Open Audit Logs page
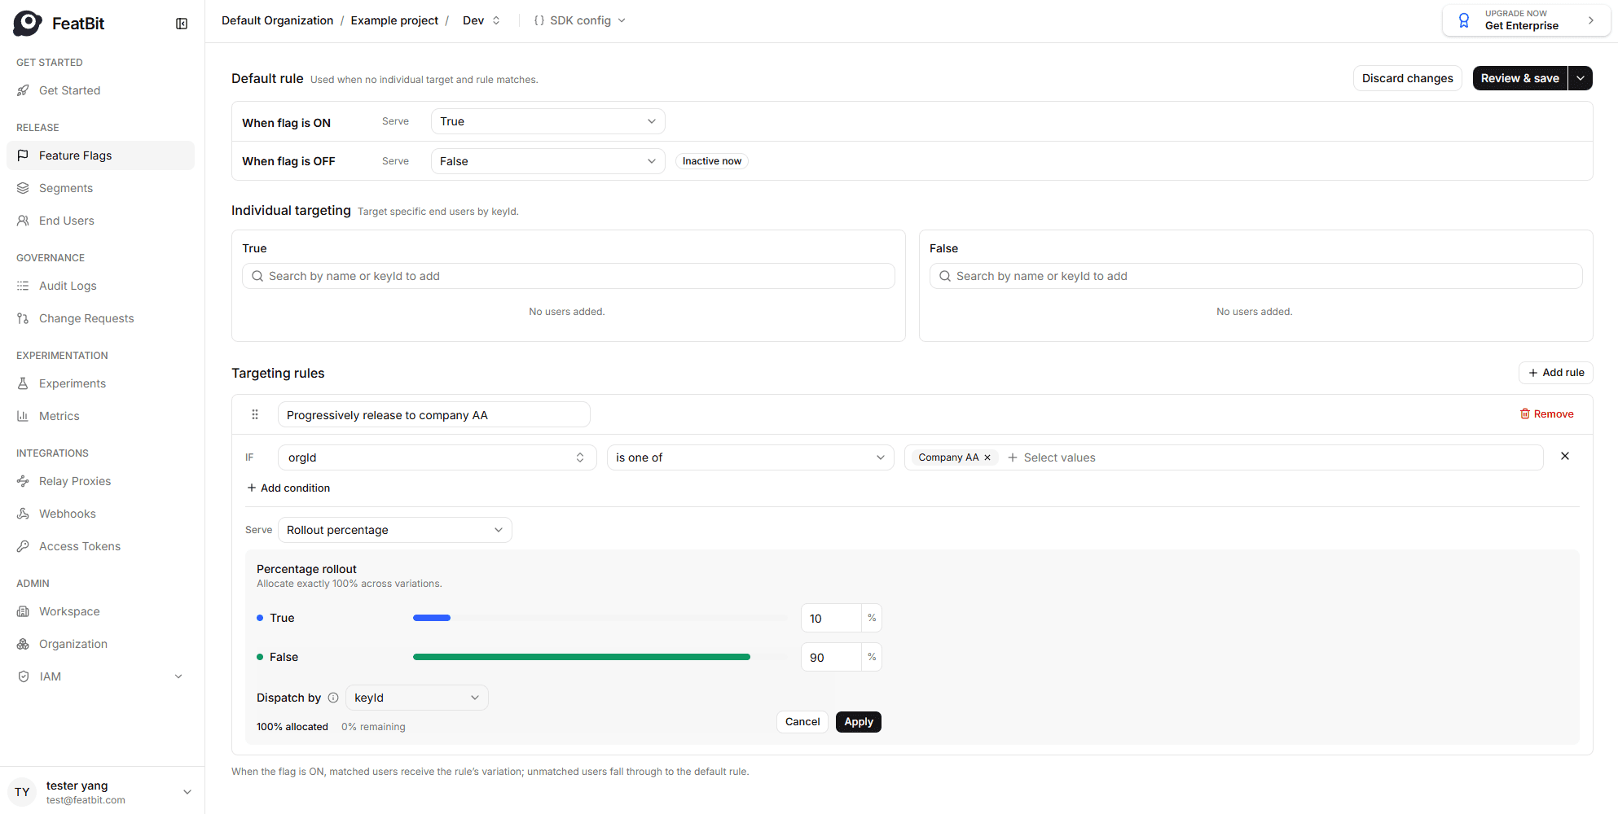 coord(101,286)
